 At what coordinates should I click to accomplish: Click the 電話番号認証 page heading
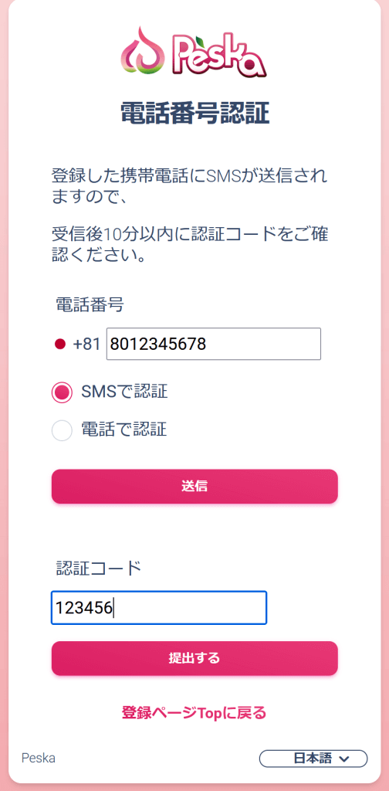pyautogui.click(x=194, y=113)
